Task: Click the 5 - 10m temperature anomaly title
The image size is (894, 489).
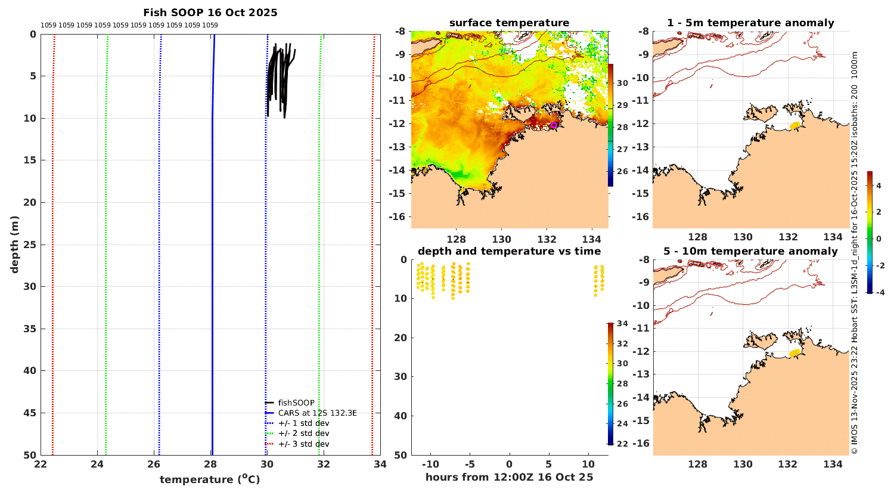Action: [x=751, y=252]
